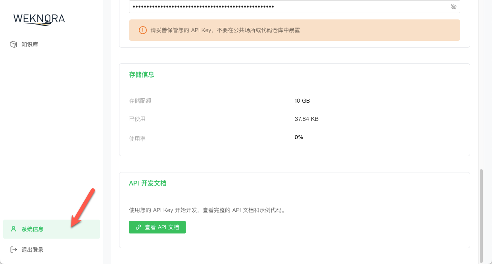Click the 查看 API 文档 button
Screen dimensions: 492x264
(157, 227)
